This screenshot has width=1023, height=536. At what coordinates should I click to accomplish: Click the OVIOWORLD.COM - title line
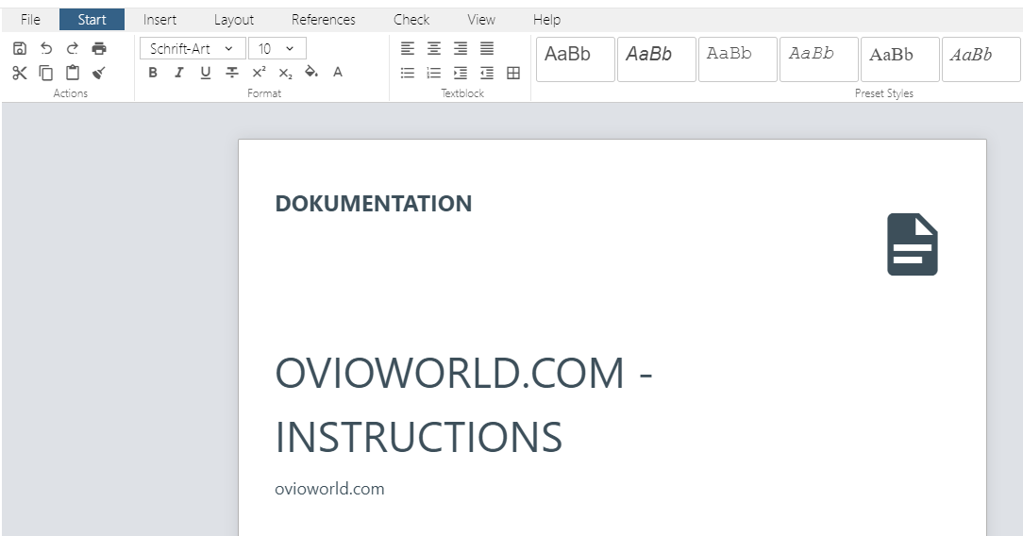coord(464,373)
